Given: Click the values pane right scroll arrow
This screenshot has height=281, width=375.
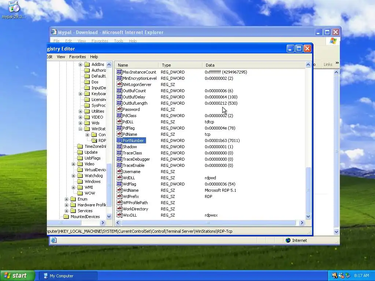Looking at the screenshot, I should (302, 223).
